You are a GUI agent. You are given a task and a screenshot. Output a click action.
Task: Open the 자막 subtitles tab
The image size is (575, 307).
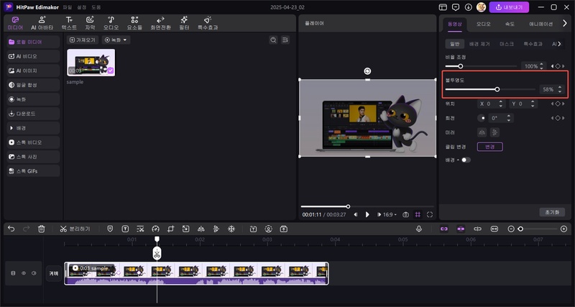(90, 23)
